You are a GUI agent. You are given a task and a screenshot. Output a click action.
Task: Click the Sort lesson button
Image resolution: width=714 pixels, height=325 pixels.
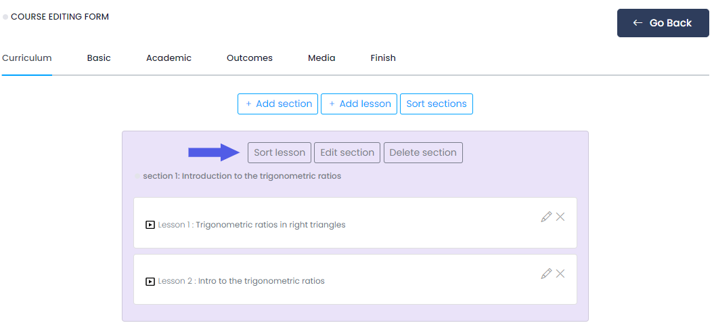[x=280, y=152]
